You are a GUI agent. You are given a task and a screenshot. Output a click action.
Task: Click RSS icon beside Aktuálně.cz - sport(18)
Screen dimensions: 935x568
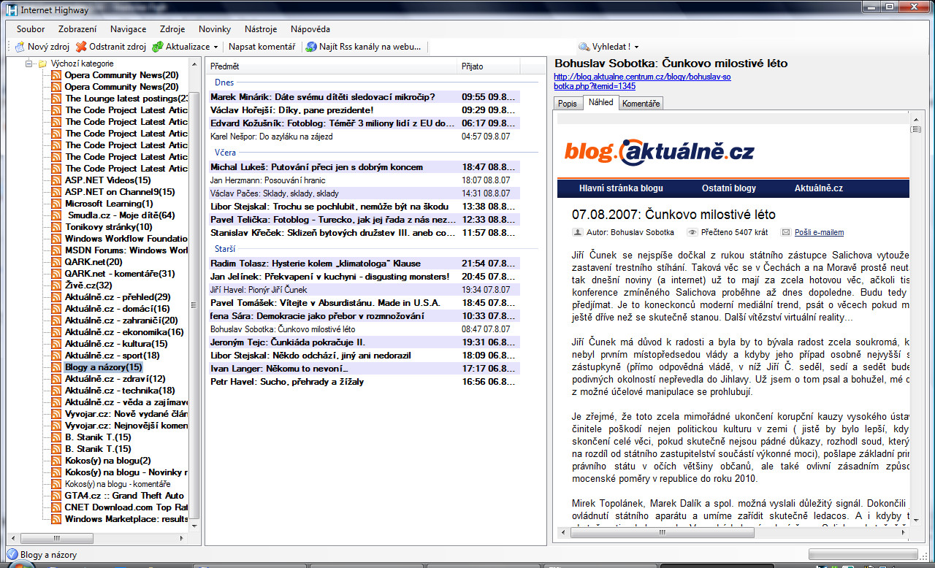[56, 356]
